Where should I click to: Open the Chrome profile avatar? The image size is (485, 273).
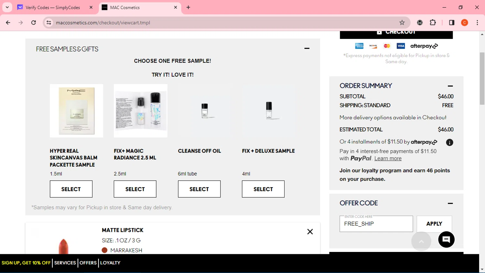(x=465, y=23)
